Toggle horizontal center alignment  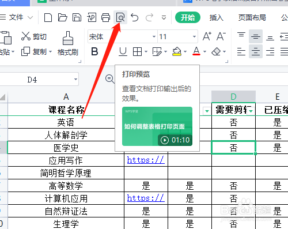[x=256, y=51]
